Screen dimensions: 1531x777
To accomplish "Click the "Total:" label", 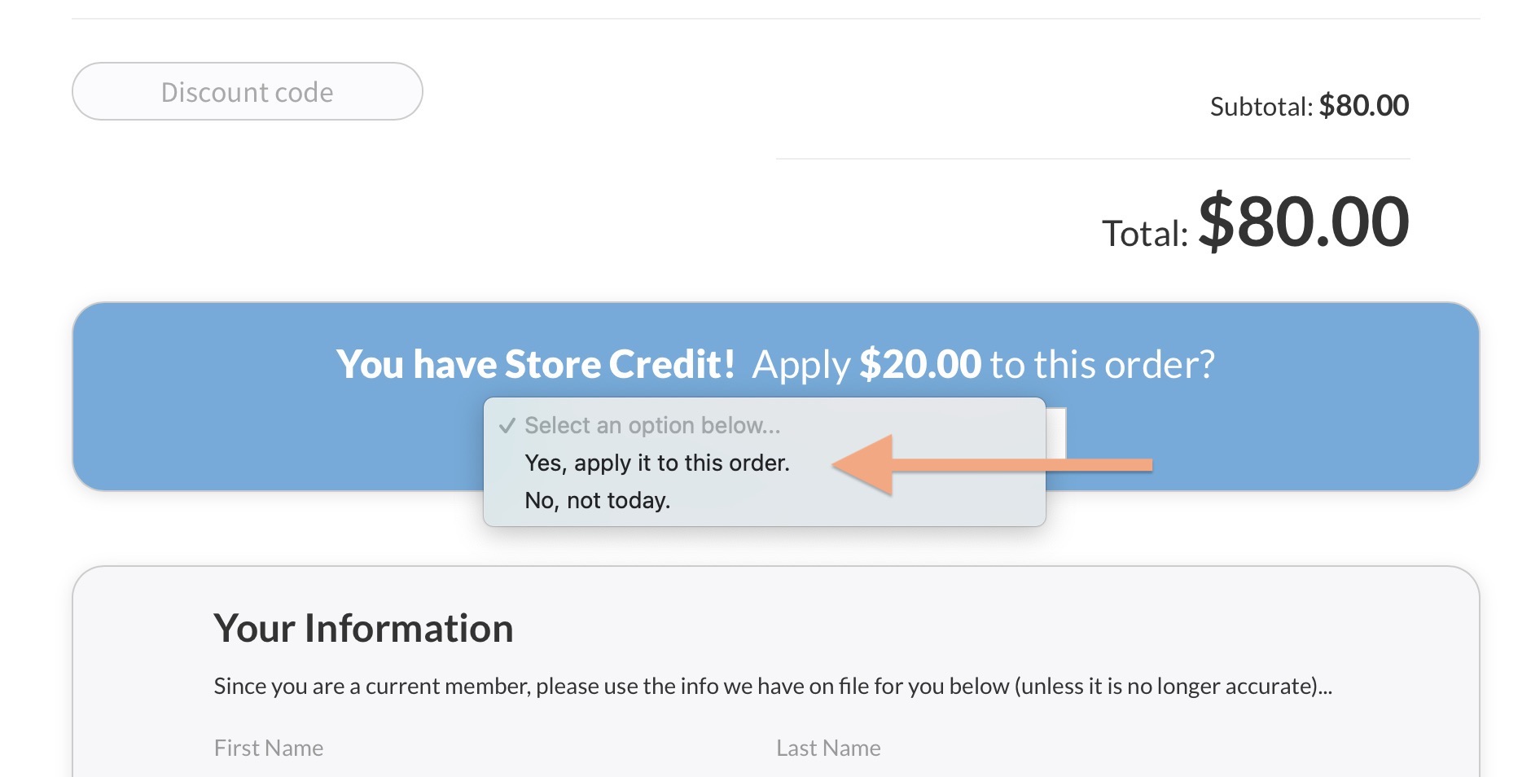I will [1144, 234].
